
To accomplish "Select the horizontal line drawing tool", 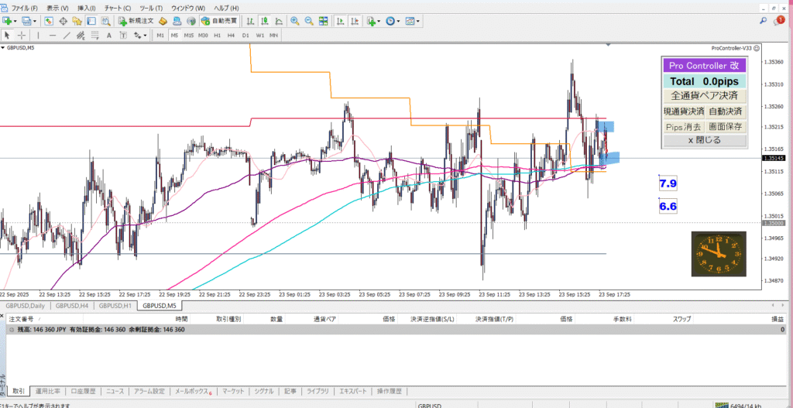I will click(52, 36).
